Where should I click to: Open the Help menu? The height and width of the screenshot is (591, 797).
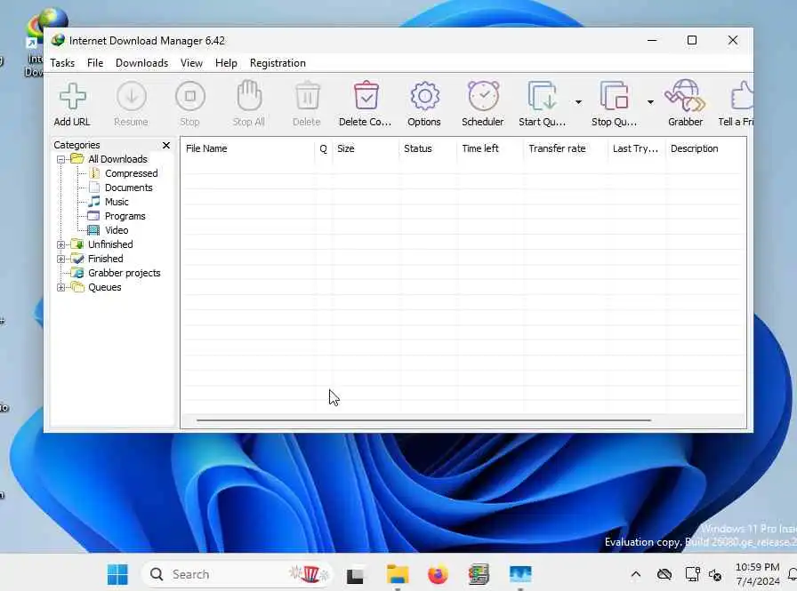click(x=226, y=63)
